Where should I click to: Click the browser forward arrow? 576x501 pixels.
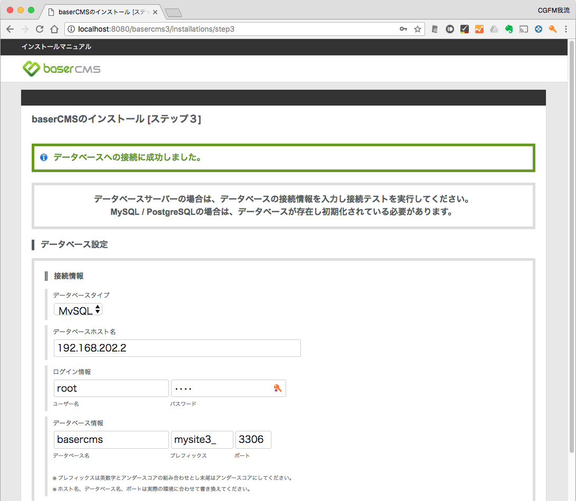(x=25, y=29)
